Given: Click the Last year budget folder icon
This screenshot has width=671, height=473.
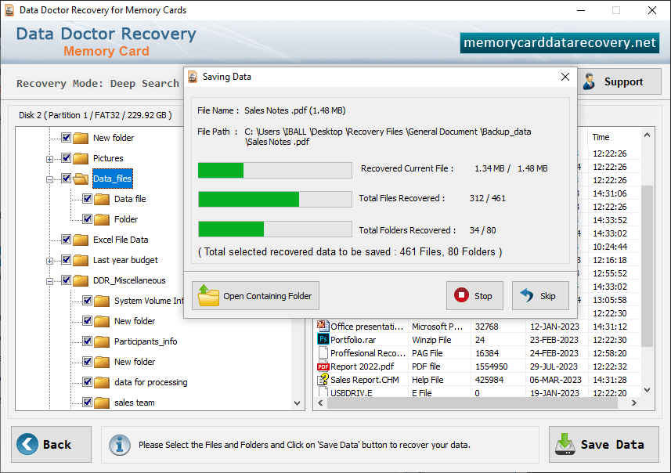Looking at the screenshot, I should coord(81,260).
